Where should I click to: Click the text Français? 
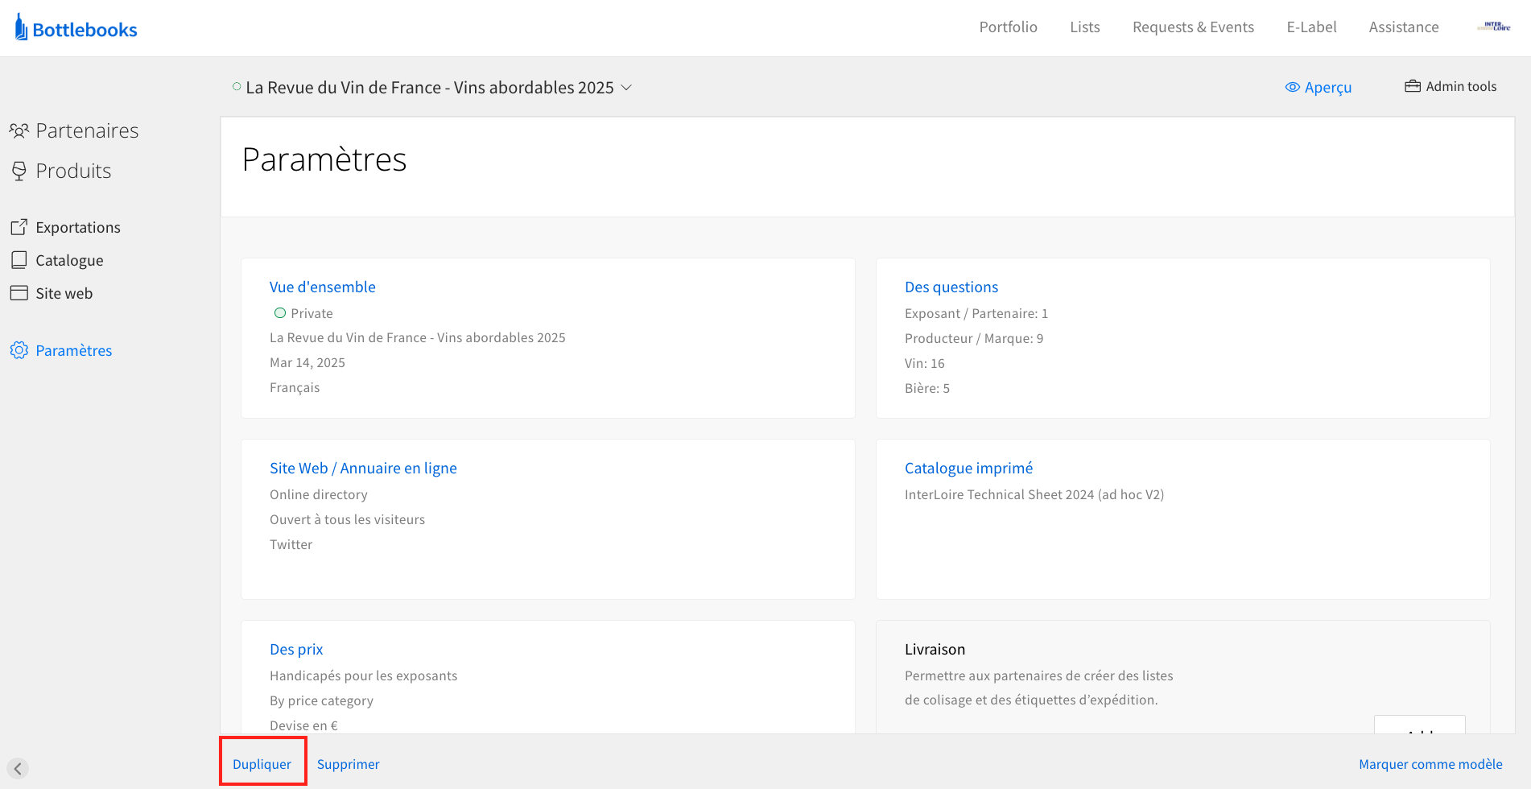coord(295,387)
